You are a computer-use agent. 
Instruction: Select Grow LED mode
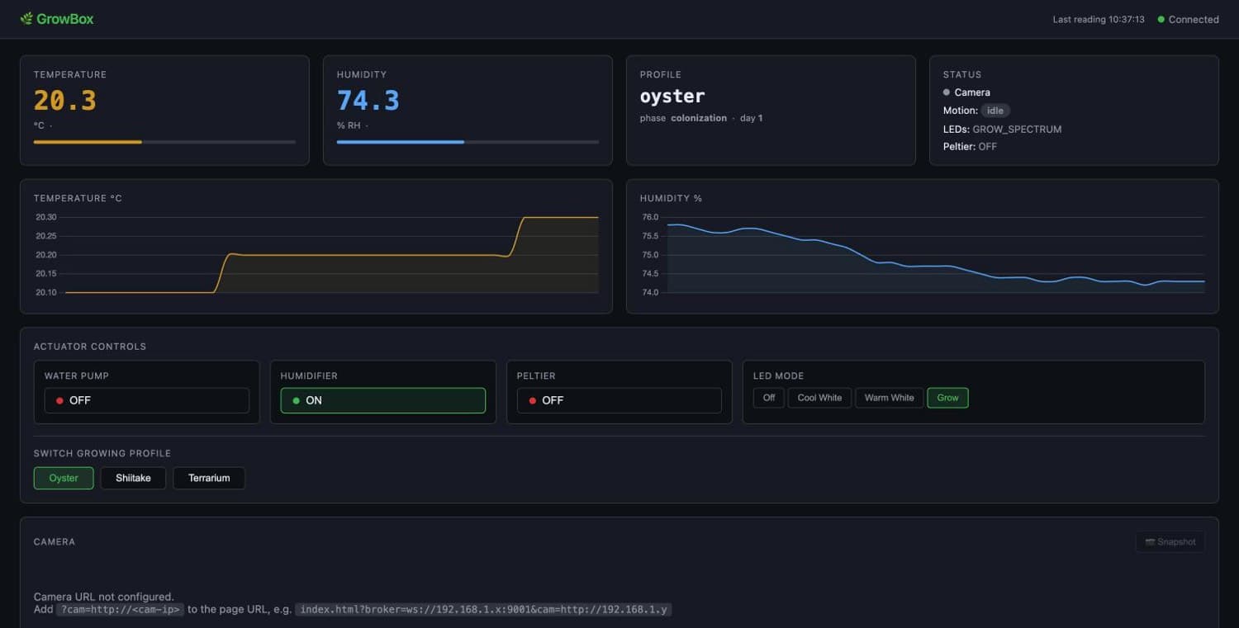[948, 398]
